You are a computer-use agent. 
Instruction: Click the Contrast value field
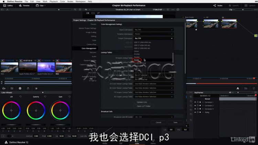pos(36,136)
